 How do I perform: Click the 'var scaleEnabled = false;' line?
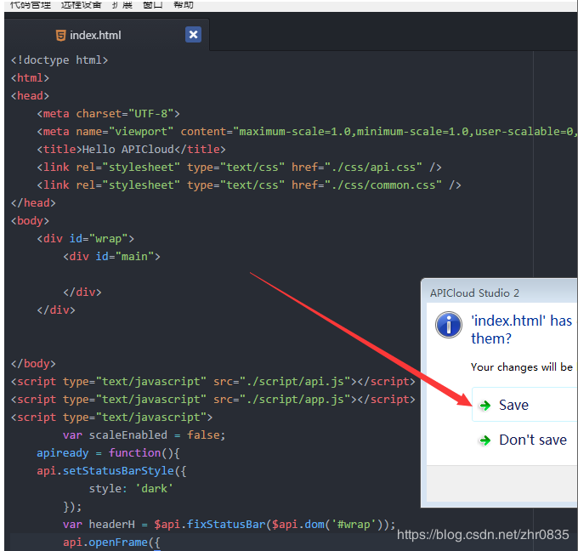pyautogui.click(x=144, y=435)
